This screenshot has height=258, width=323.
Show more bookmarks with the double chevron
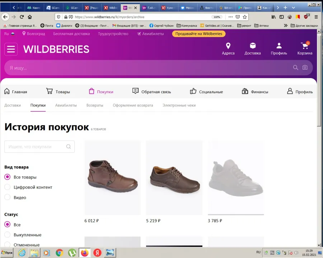[x=286, y=25]
